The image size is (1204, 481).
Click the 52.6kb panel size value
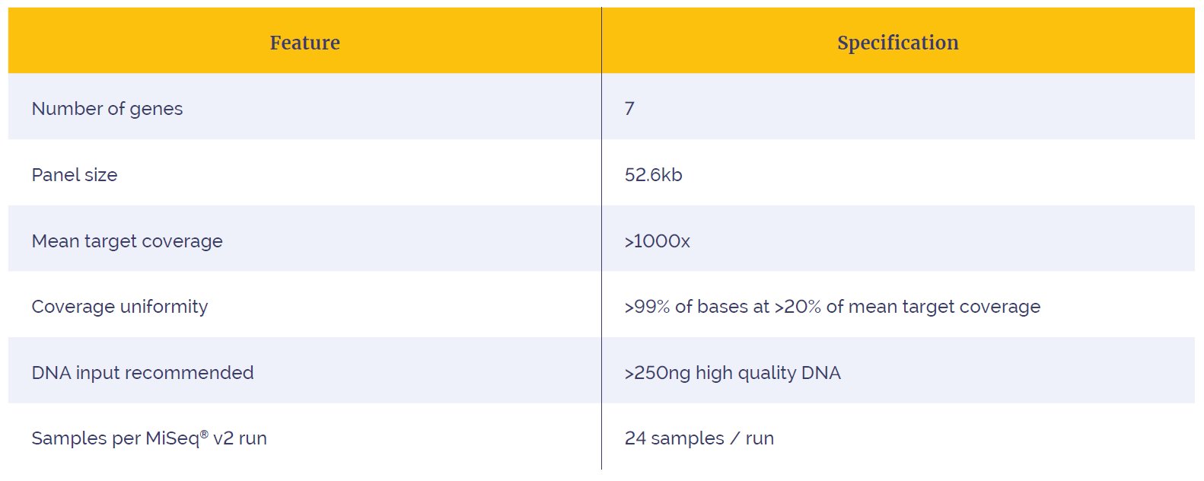pyautogui.click(x=654, y=175)
